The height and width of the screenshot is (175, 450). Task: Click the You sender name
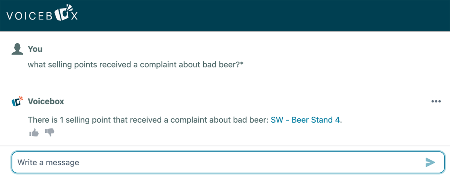tap(35, 49)
